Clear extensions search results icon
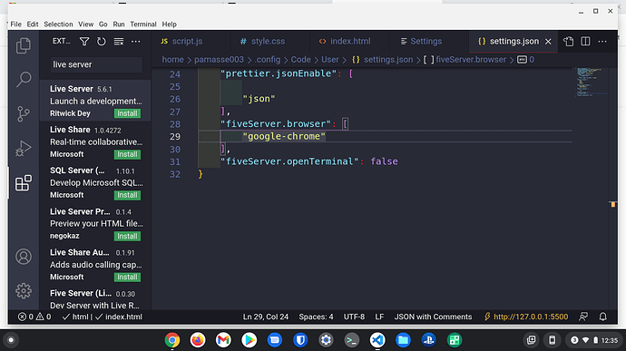This screenshot has width=626, height=351. pyautogui.click(x=119, y=42)
